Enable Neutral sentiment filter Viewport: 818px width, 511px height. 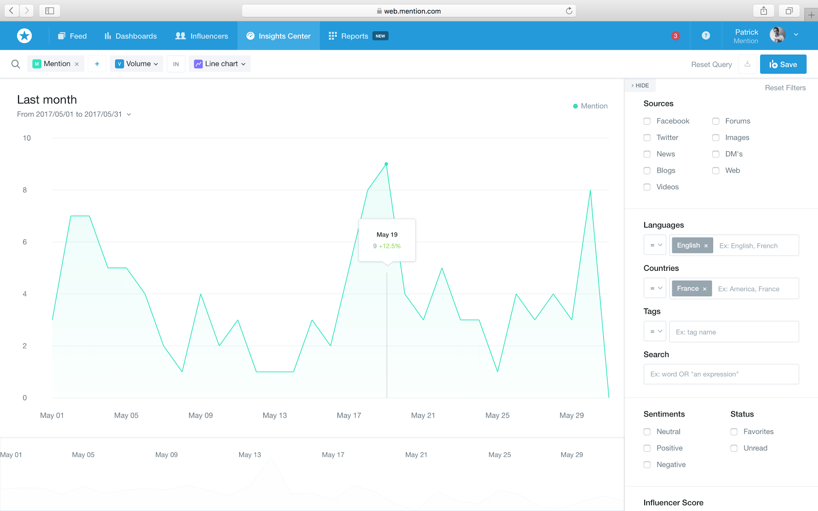(x=647, y=432)
